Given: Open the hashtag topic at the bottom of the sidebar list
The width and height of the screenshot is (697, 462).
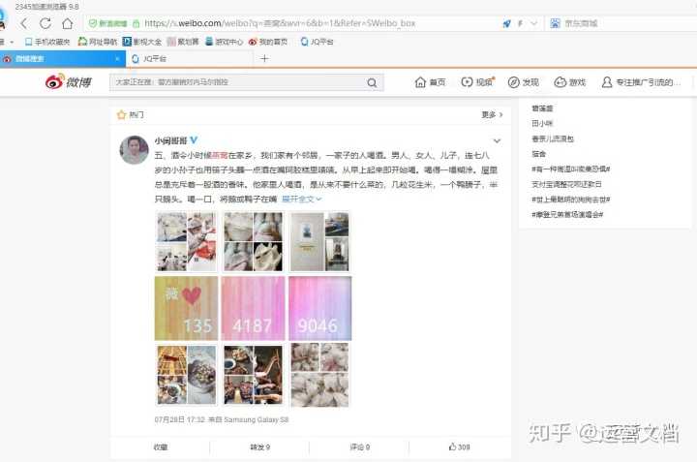Looking at the screenshot, I should click(x=567, y=214).
